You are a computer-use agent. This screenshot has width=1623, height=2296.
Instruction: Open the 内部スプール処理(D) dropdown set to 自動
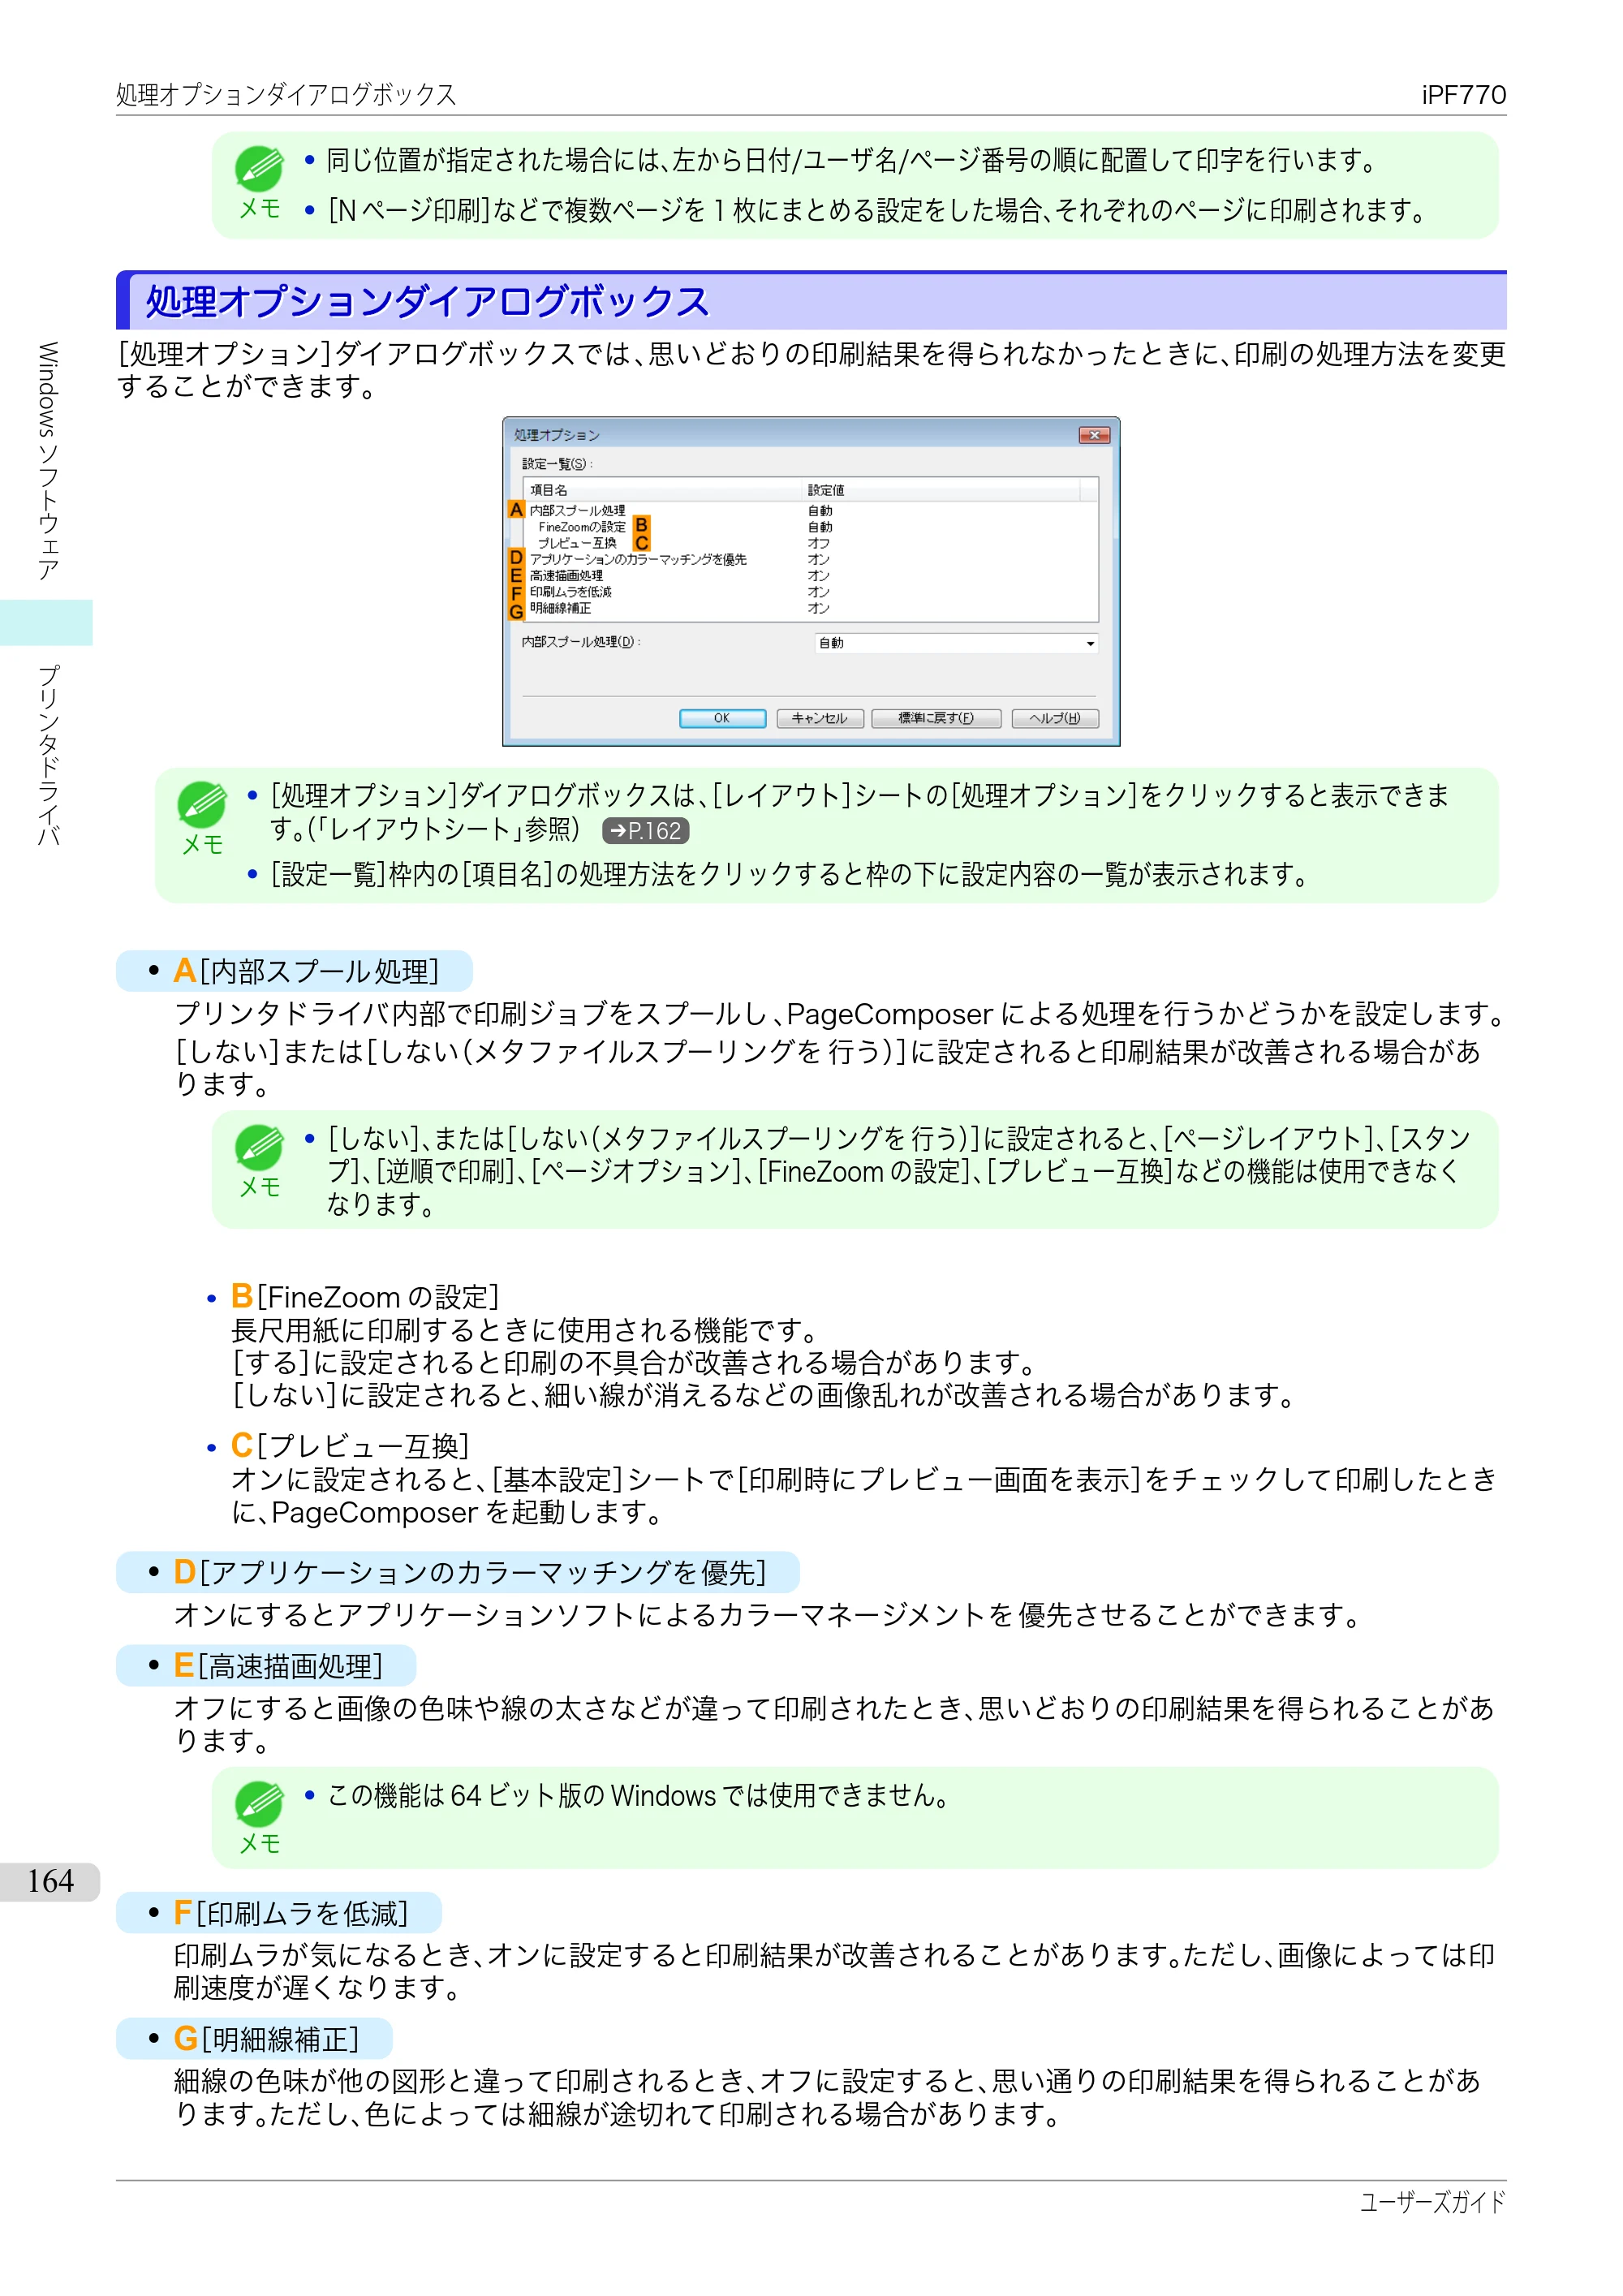(x=956, y=643)
